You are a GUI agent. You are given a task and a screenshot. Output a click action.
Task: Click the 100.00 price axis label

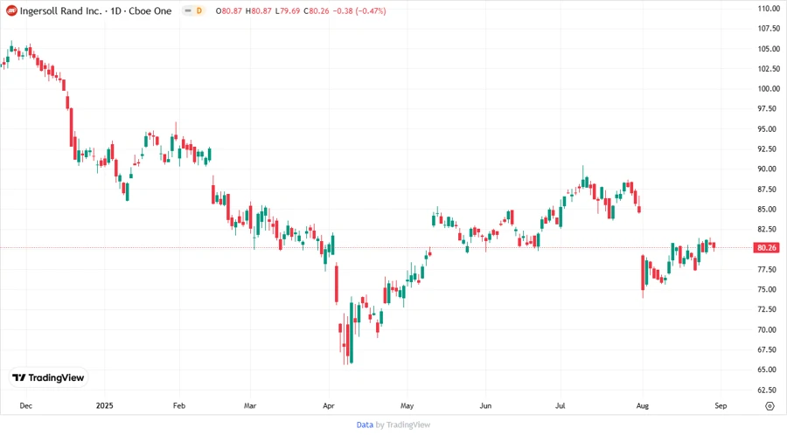point(769,89)
